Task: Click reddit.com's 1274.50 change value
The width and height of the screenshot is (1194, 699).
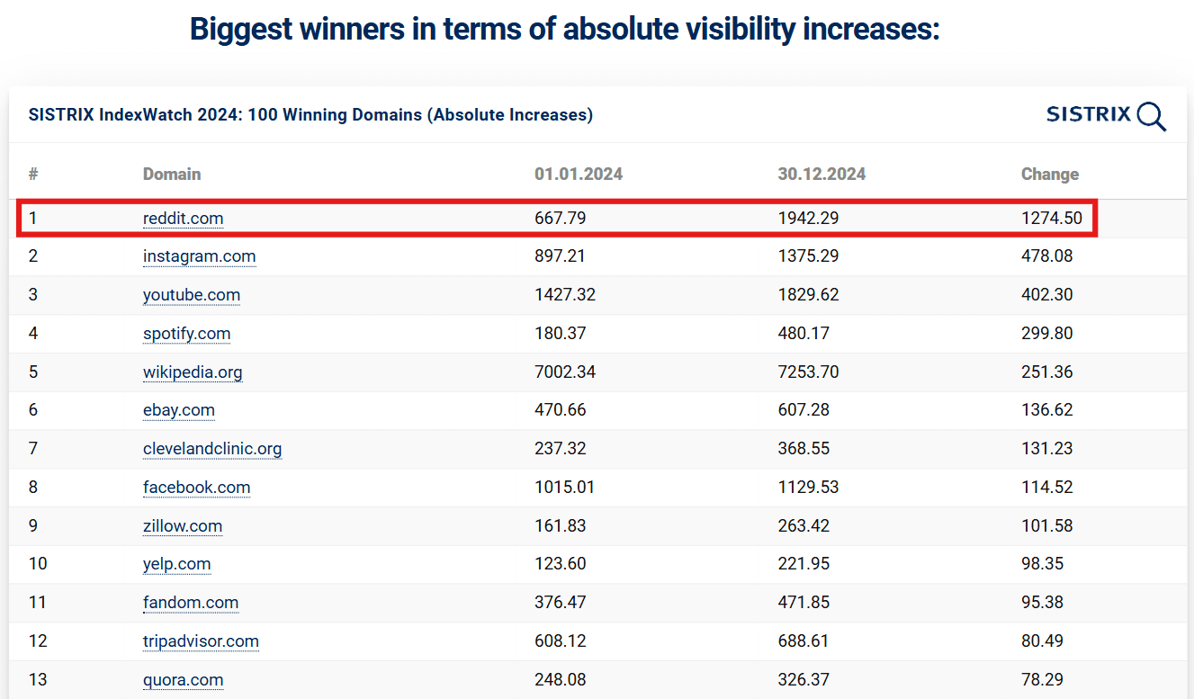Action: click(1051, 219)
